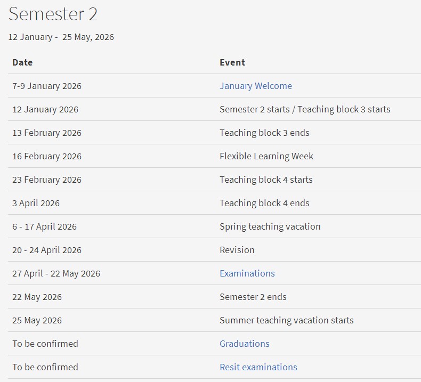The height and width of the screenshot is (382, 421).
Task: Select the '22 May 2026' date cell
Action: tap(37, 297)
